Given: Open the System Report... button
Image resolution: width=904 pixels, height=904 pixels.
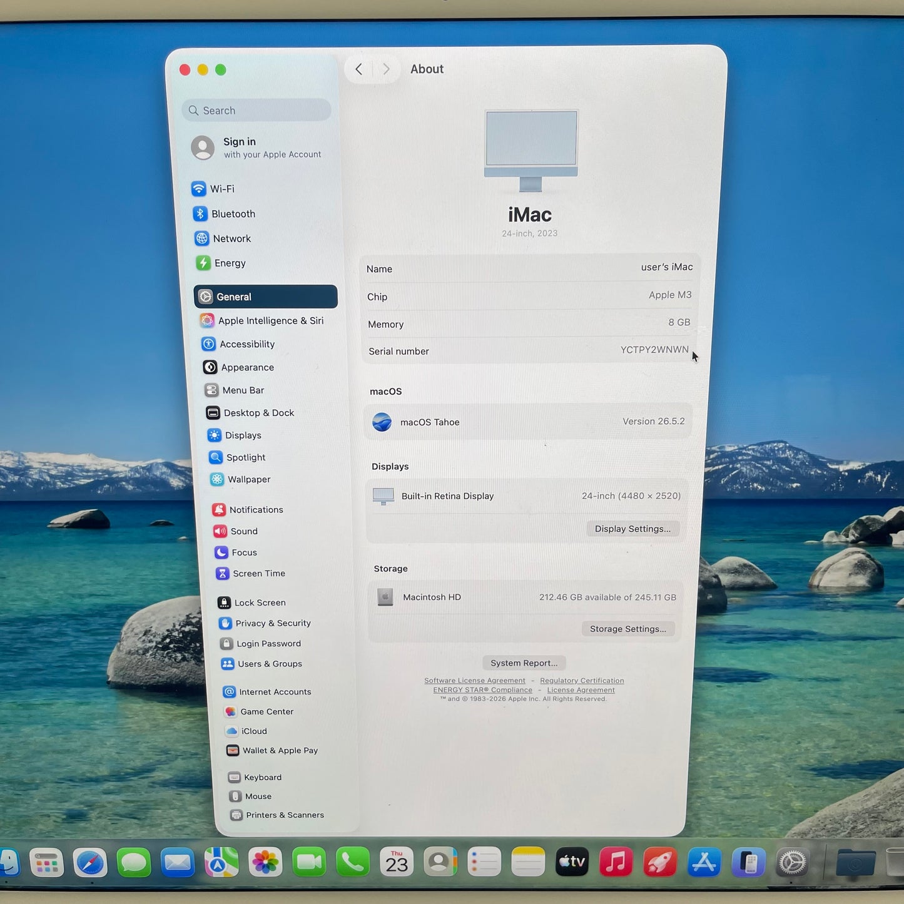Looking at the screenshot, I should pos(524,663).
